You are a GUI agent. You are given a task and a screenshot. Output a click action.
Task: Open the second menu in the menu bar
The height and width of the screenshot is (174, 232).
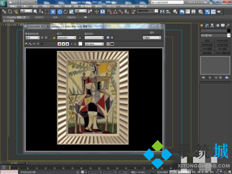pyautogui.click(x=25, y=6)
